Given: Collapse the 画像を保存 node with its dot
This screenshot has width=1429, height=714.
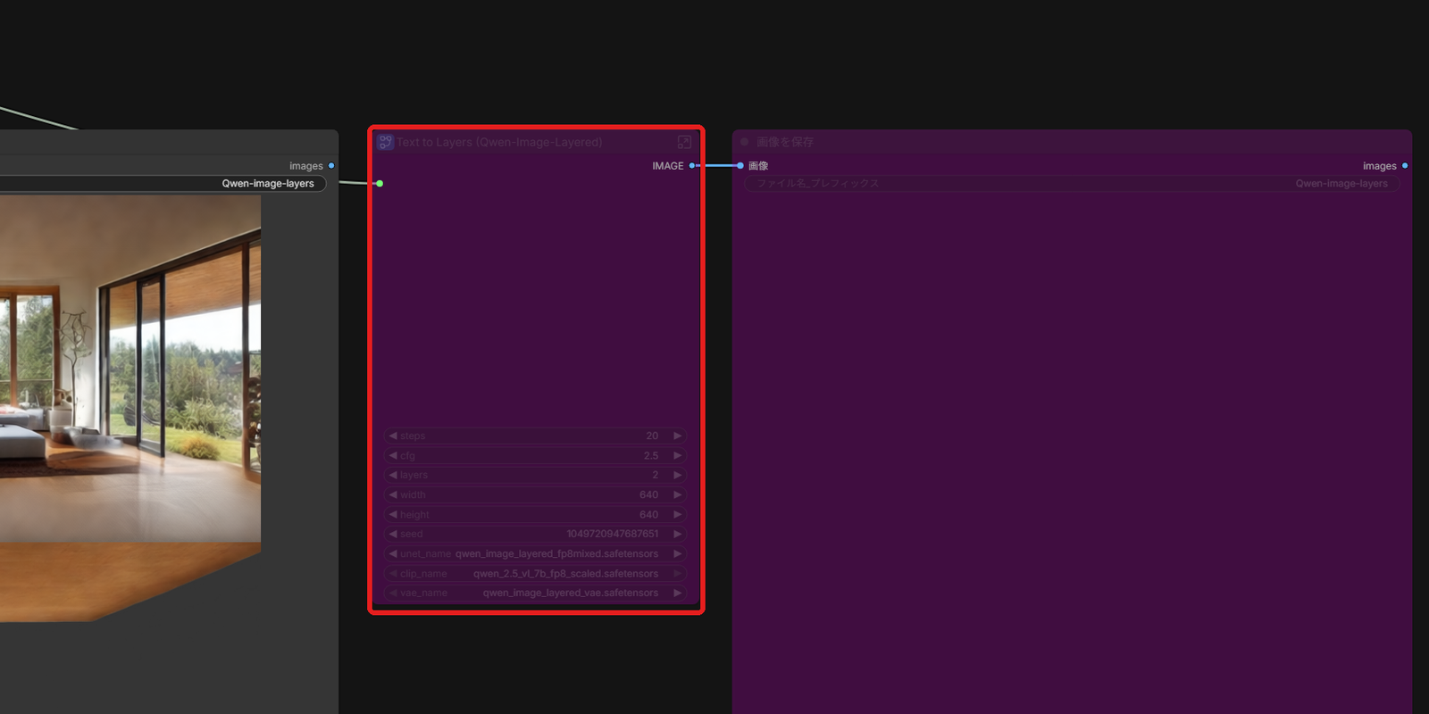Looking at the screenshot, I should click(x=744, y=142).
